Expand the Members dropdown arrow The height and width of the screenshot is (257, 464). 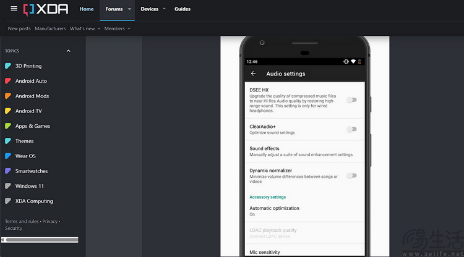[x=129, y=28]
